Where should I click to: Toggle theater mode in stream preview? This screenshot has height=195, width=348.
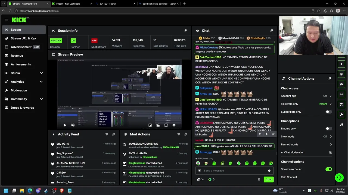pos(158,125)
